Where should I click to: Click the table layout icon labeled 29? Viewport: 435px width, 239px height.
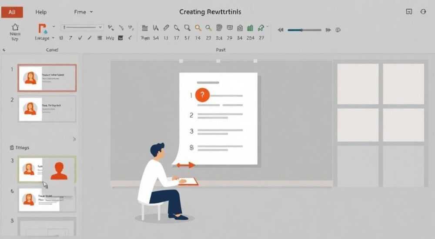click(230, 27)
